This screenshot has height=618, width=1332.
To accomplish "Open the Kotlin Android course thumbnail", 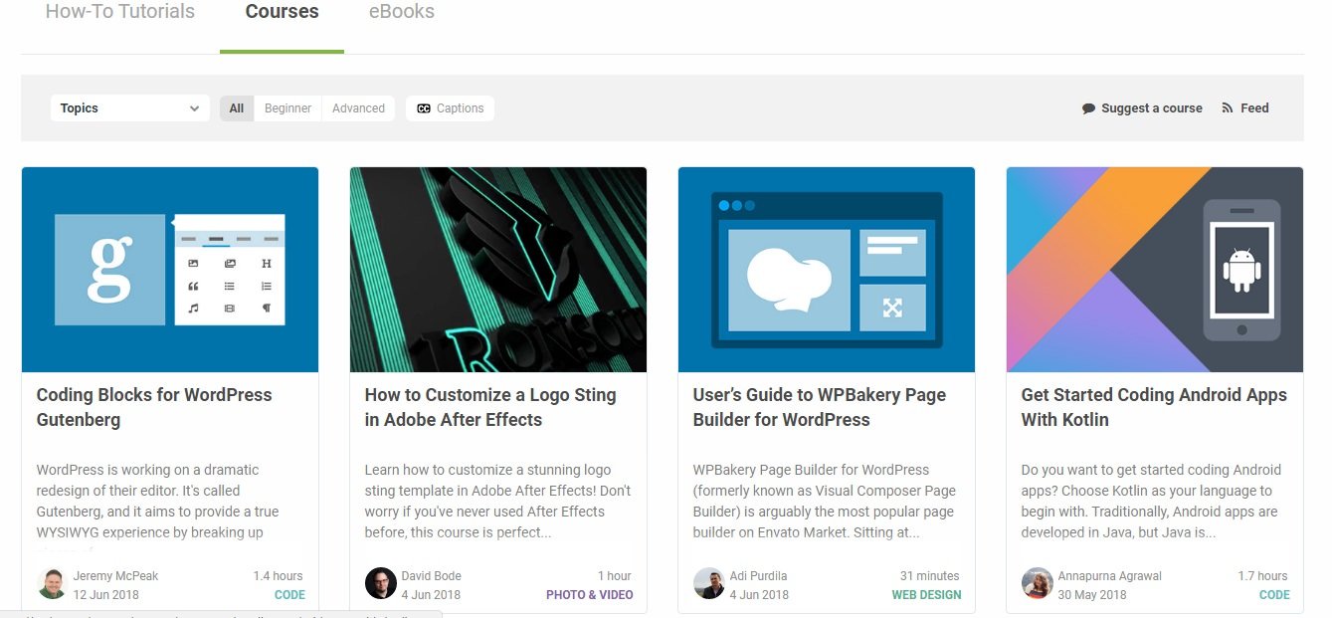I will click(x=1155, y=270).
